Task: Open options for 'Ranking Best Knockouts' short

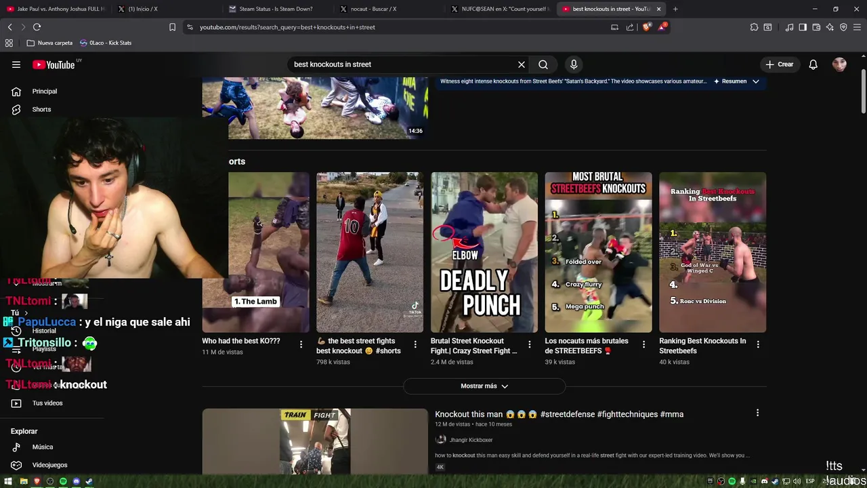Action: point(758,344)
